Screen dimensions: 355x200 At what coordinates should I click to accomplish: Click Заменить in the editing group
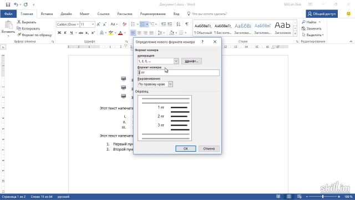[312, 28]
